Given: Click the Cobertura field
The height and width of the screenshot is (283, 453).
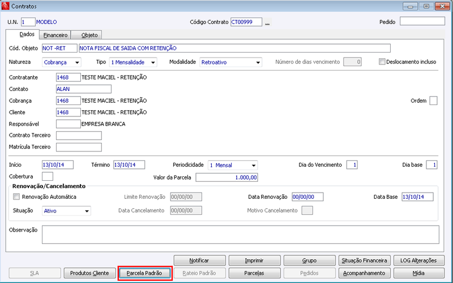Looking at the screenshot, I should click(48, 176).
